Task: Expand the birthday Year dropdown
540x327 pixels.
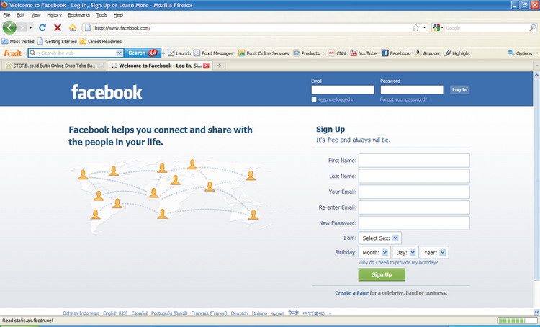Action: click(x=434, y=253)
